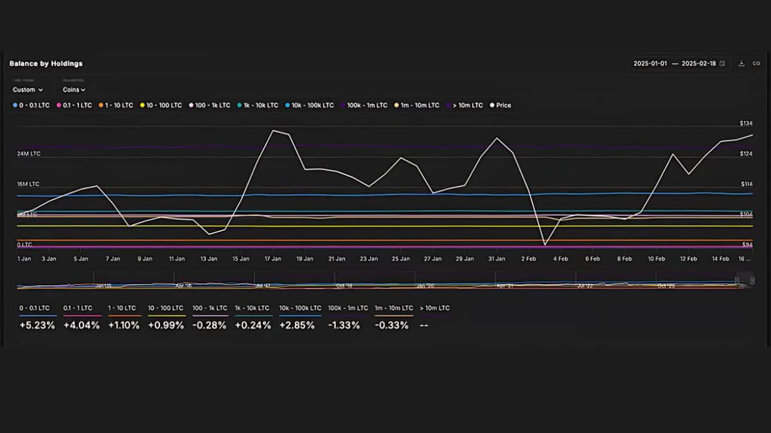Toggle the 10k - 100k LTC legend dot
Screen dimensions: 771x433
(288, 105)
